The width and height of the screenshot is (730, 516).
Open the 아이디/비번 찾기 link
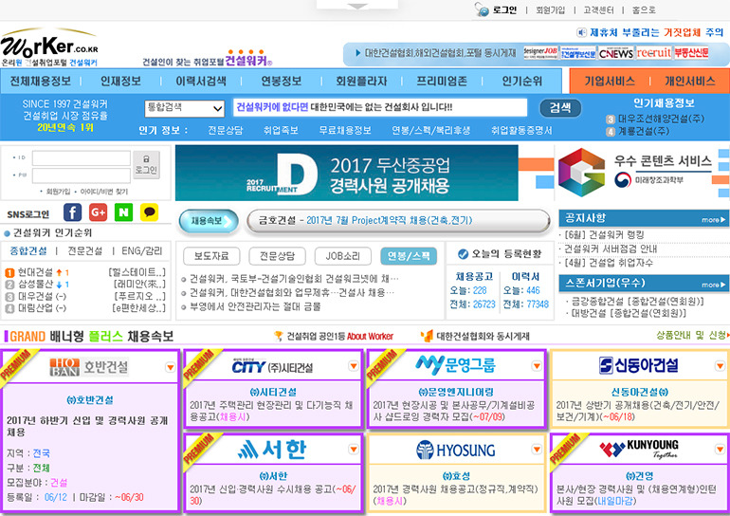(104, 192)
